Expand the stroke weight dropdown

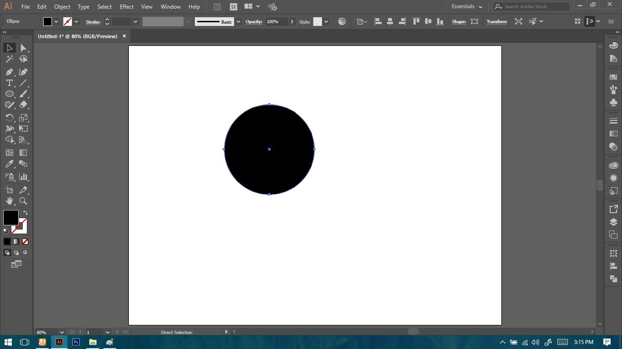[x=135, y=21]
